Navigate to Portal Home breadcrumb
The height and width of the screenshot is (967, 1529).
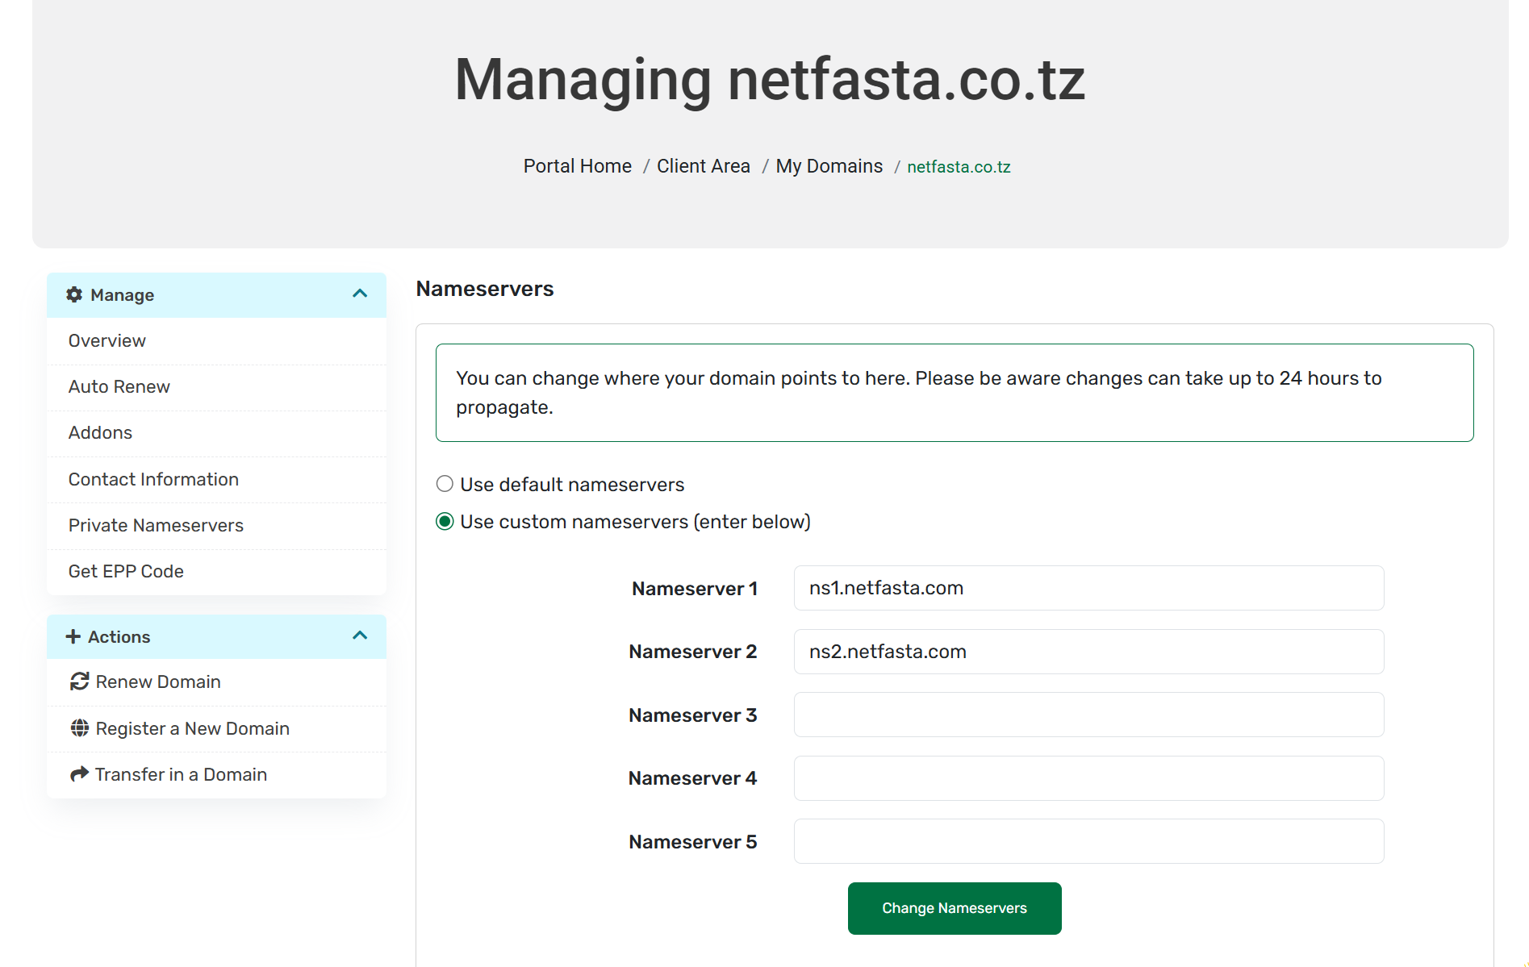(577, 166)
